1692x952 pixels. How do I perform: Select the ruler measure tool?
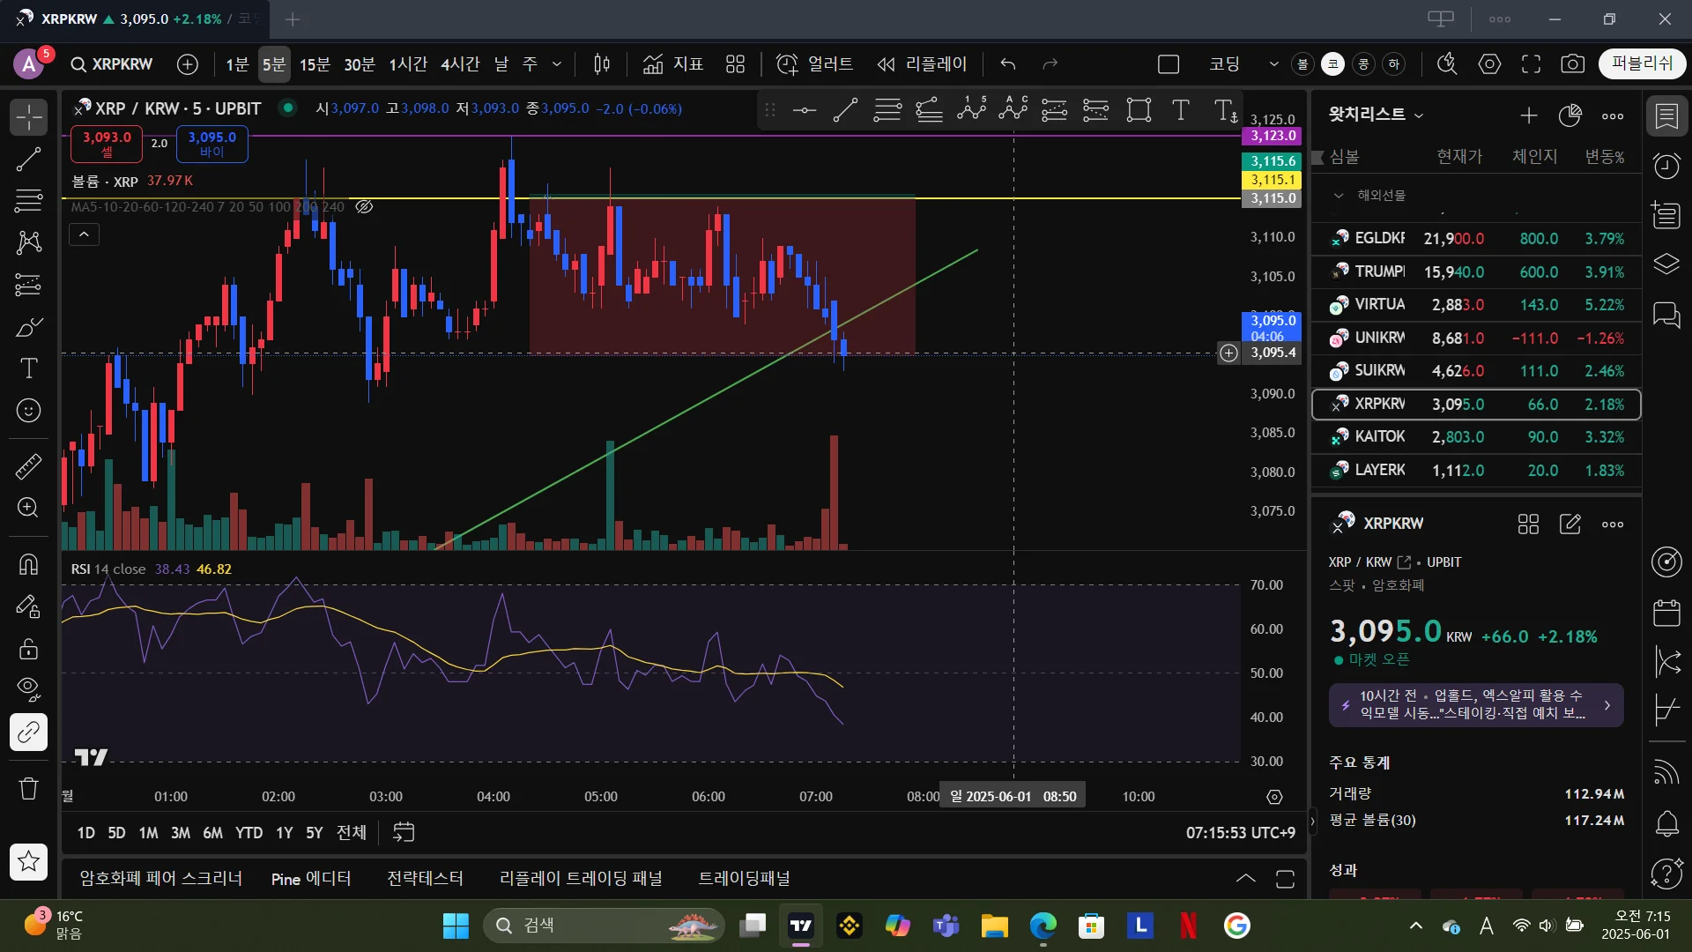(x=28, y=466)
